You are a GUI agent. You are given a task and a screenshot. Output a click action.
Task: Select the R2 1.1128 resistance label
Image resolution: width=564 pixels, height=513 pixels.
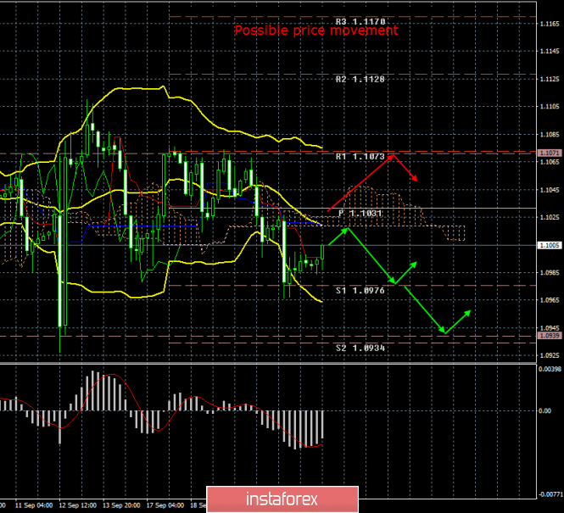(360, 78)
